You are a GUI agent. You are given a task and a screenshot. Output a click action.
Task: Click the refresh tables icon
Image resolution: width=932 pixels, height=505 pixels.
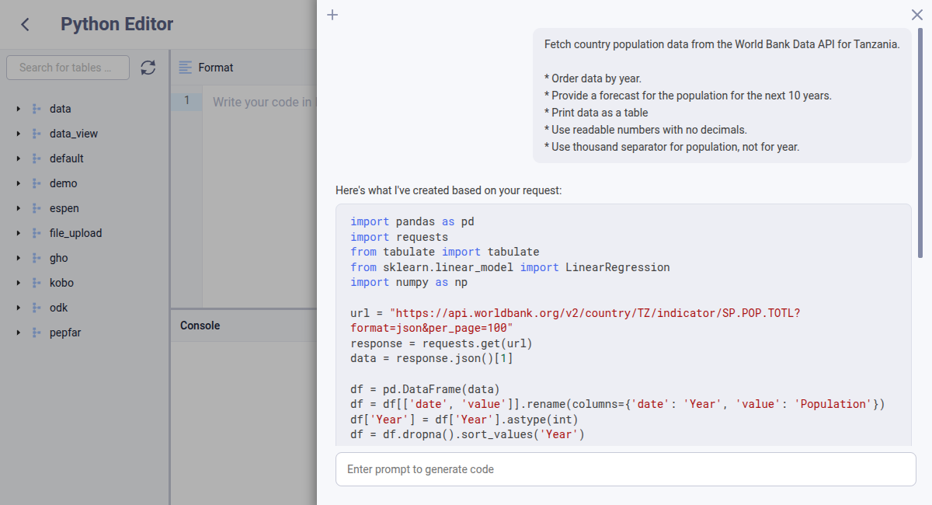coord(148,67)
